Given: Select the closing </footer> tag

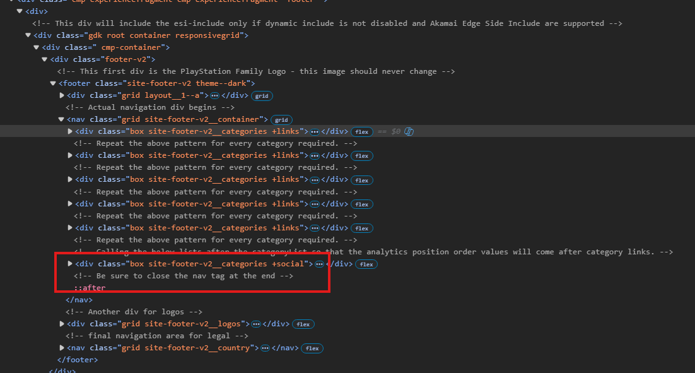Looking at the screenshot, I should click(x=78, y=360).
